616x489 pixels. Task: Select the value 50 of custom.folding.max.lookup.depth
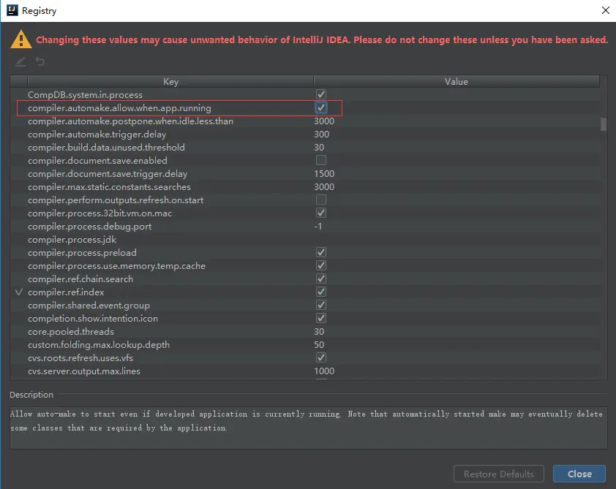coord(319,344)
